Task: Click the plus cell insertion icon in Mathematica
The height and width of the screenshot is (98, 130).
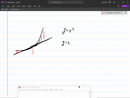Action: (21, 92)
